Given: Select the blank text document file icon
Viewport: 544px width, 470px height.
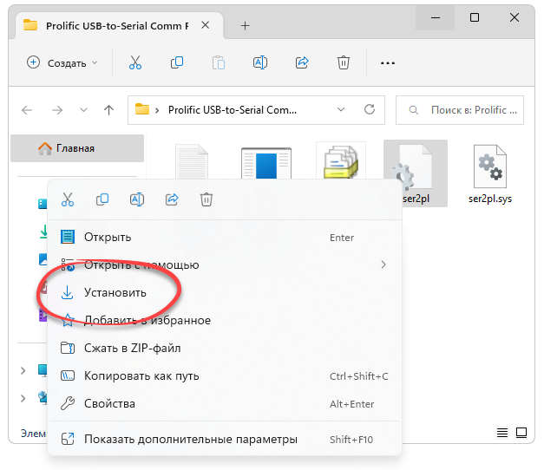Looking at the screenshot, I should (x=192, y=161).
